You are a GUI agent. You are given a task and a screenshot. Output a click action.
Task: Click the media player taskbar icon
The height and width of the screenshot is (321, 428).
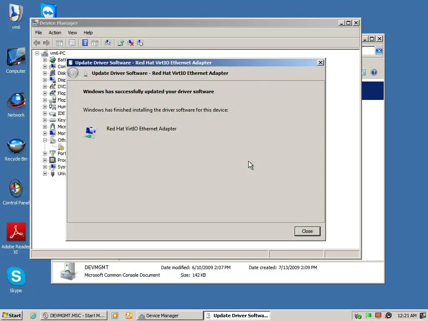coord(115,316)
